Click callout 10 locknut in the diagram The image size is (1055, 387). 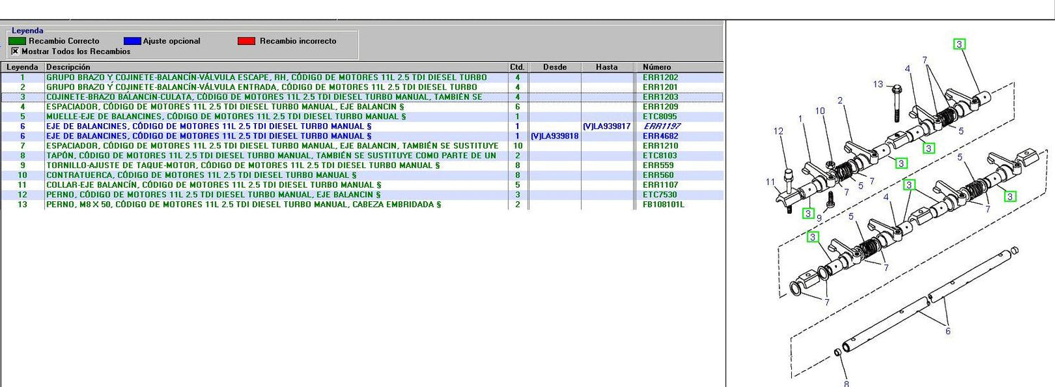pyautogui.click(x=820, y=110)
